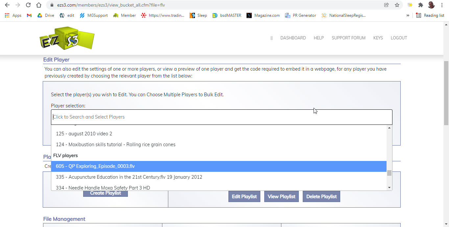Open the Extensions puzzle icon
Image resolution: width=449 pixels, height=227 pixels.
[420, 5]
